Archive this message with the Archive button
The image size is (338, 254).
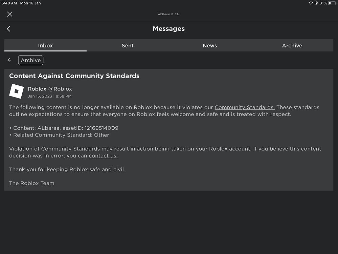(30, 60)
